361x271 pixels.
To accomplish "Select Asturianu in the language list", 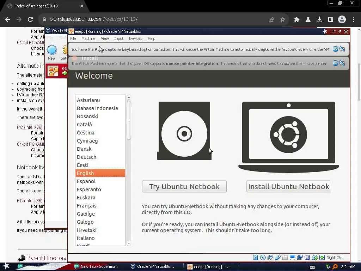I will (100, 100).
